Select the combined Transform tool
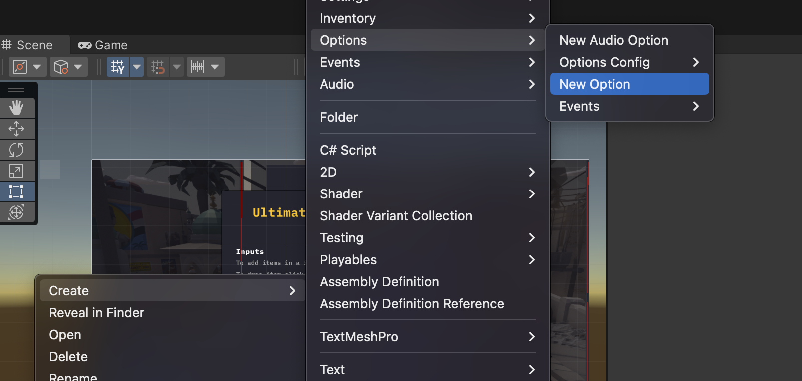This screenshot has width=802, height=381. pyautogui.click(x=18, y=212)
